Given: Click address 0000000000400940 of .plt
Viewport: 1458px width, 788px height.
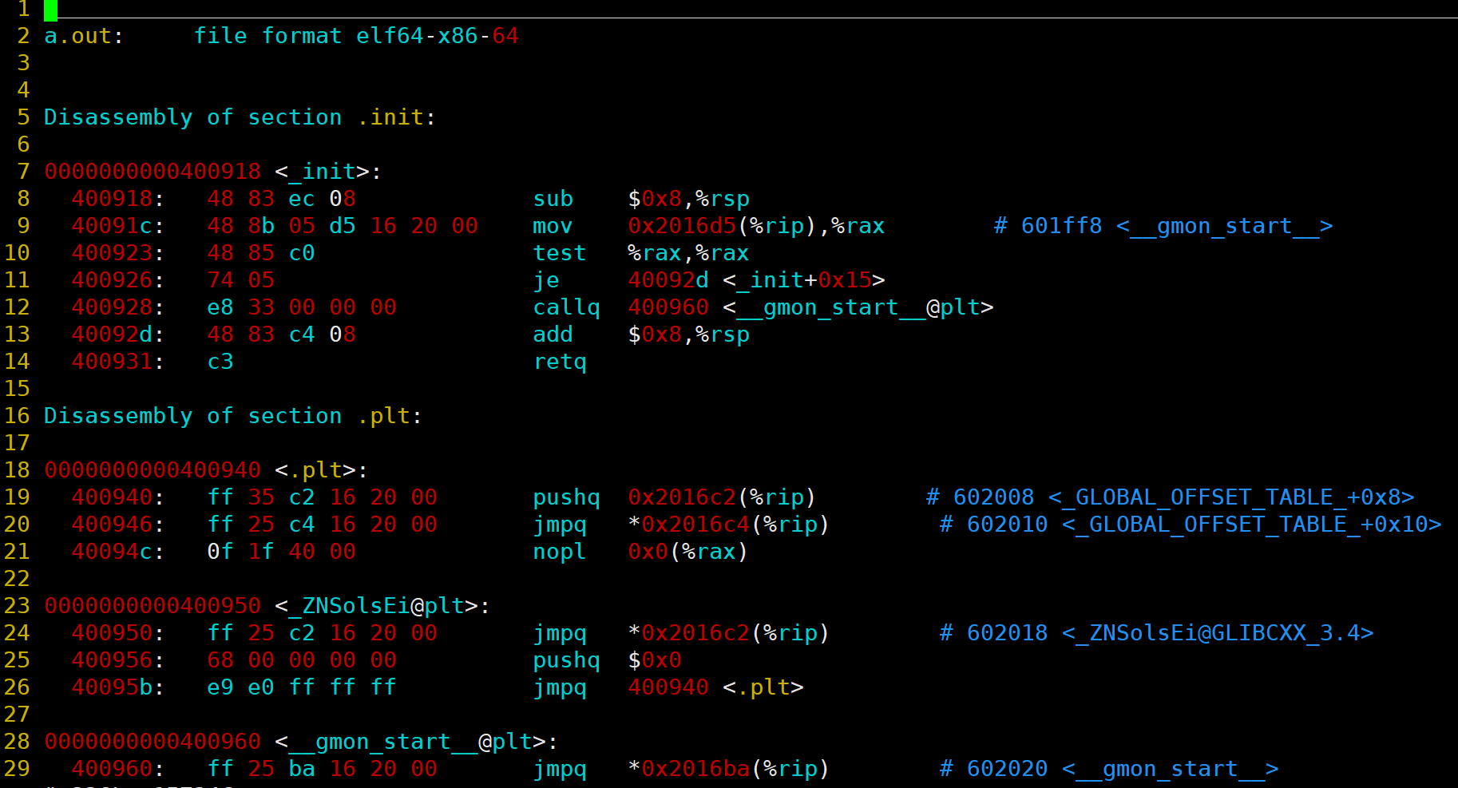Looking at the screenshot, I should [x=153, y=470].
